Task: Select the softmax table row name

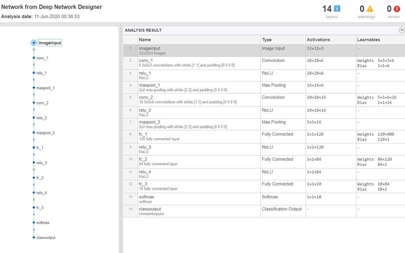Action: point(146,197)
